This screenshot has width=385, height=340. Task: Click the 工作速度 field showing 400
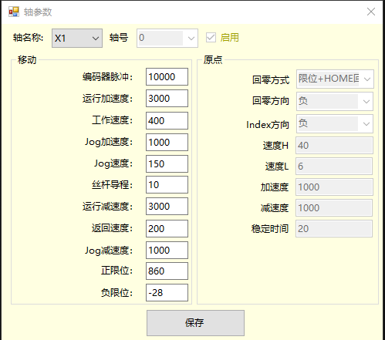167,121
